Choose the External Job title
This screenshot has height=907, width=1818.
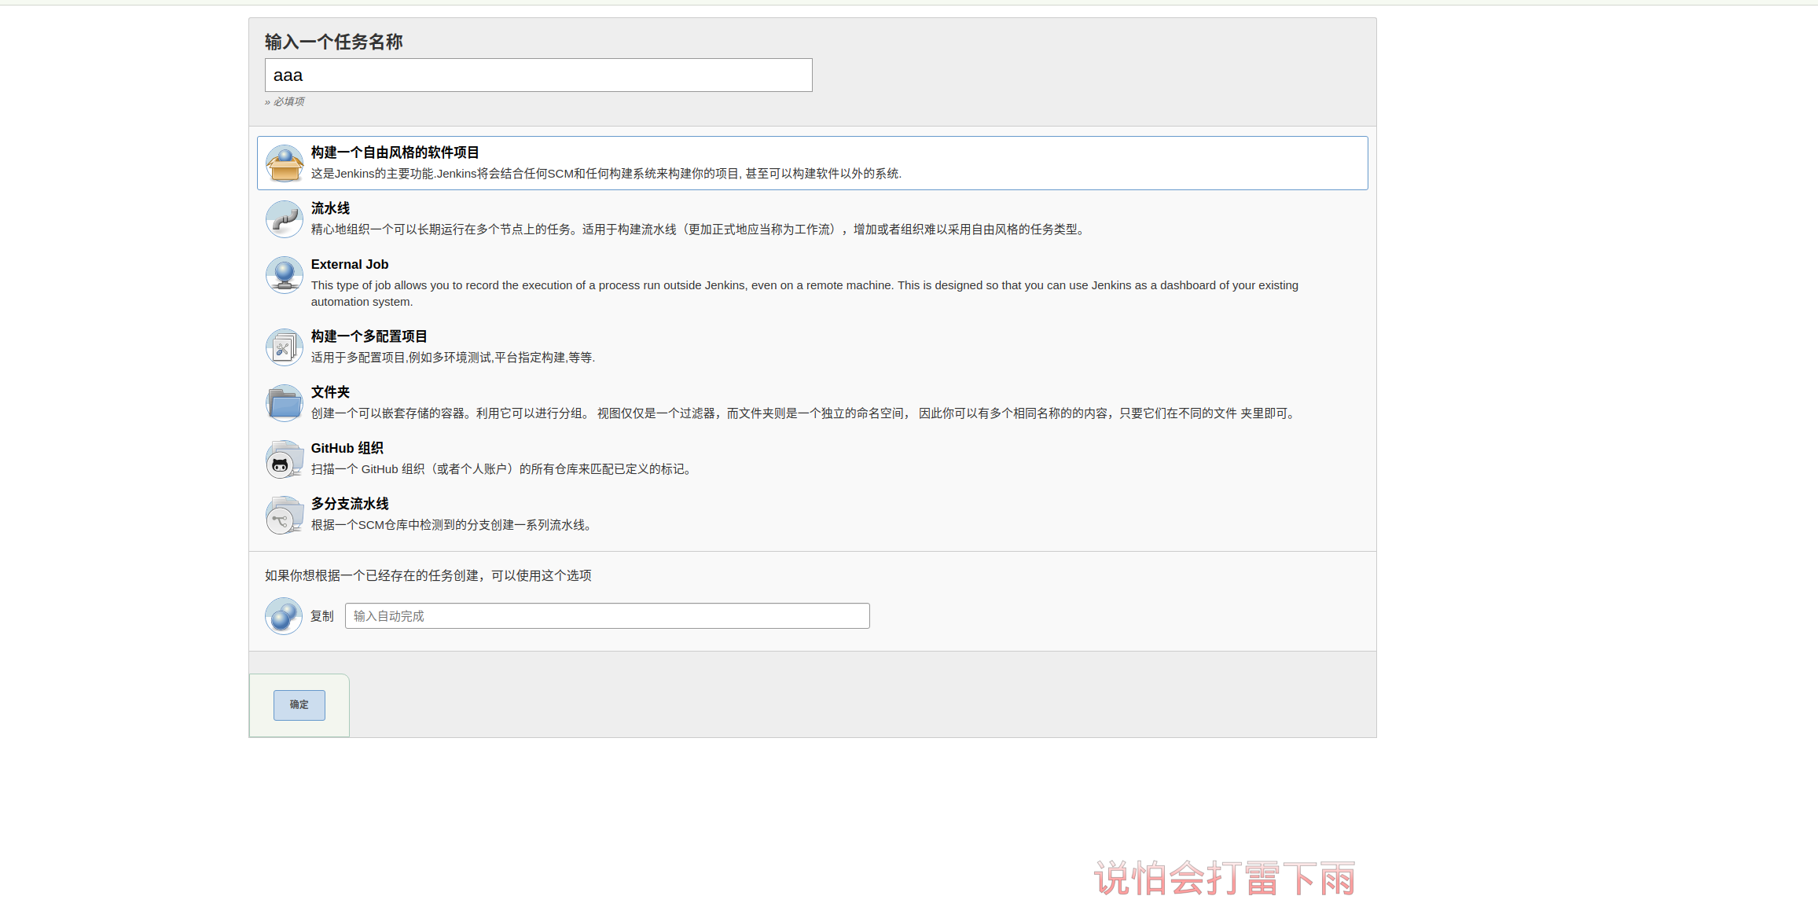coord(349,264)
